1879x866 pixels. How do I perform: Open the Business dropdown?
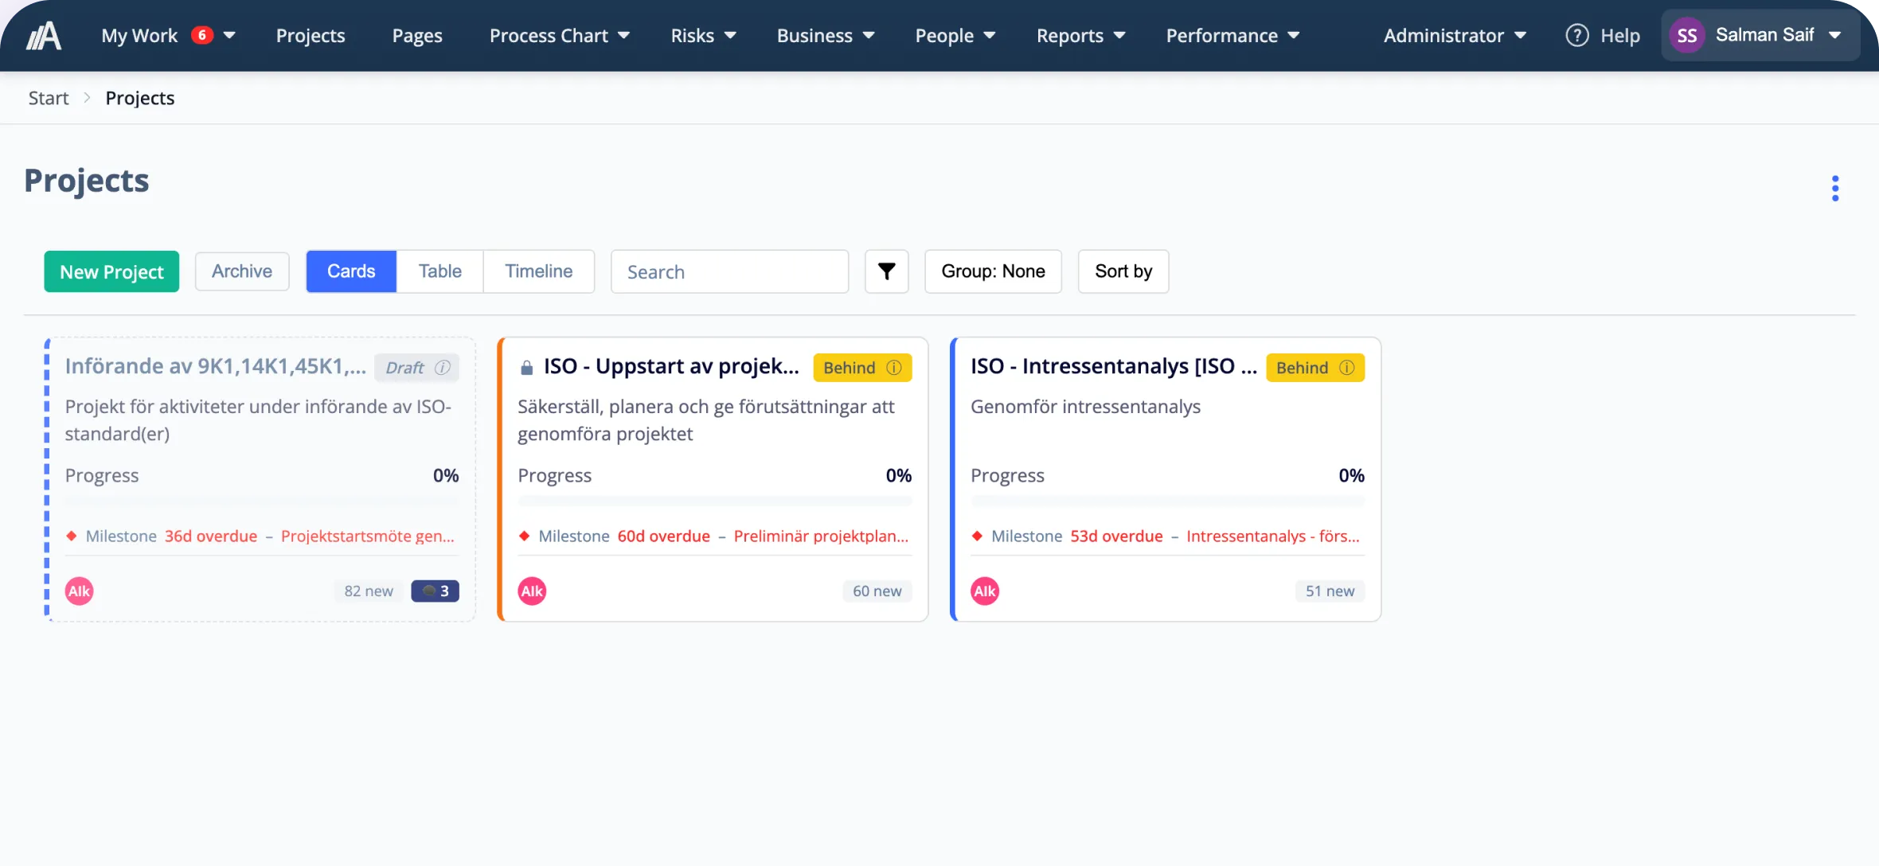click(x=826, y=36)
